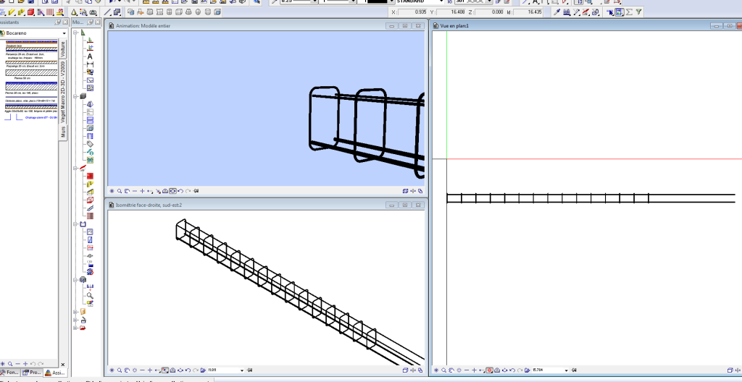
Task: Select the red Walls module icon in tree
Action: [x=90, y=176]
